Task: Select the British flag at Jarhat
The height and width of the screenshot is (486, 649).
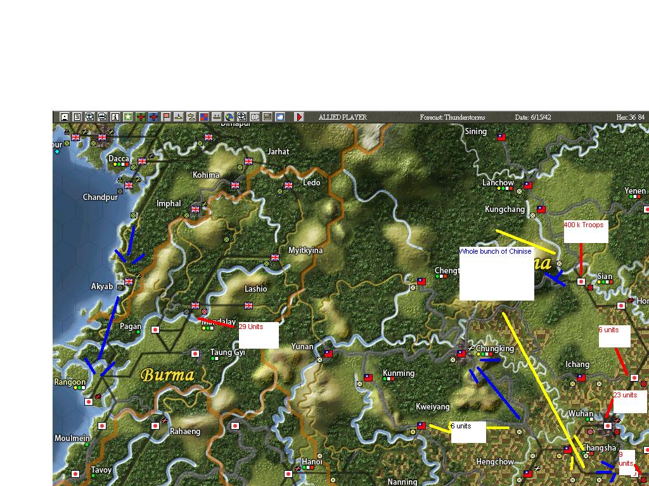Action: point(248,161)
